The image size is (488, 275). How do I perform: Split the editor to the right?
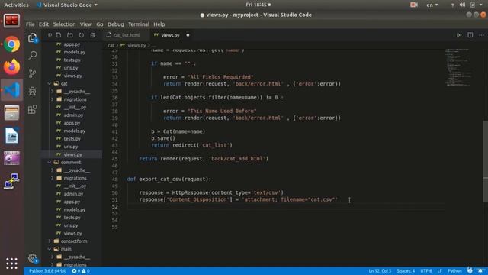click(x=470, y=35)
